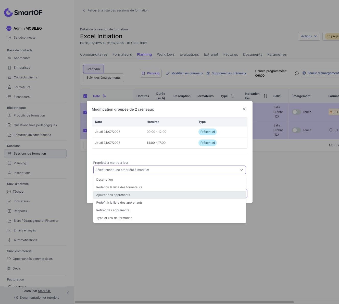This screenshot has height=304, width=339.
Task: Select Retirer des apprenants option
Action: [x=170, y=210]
